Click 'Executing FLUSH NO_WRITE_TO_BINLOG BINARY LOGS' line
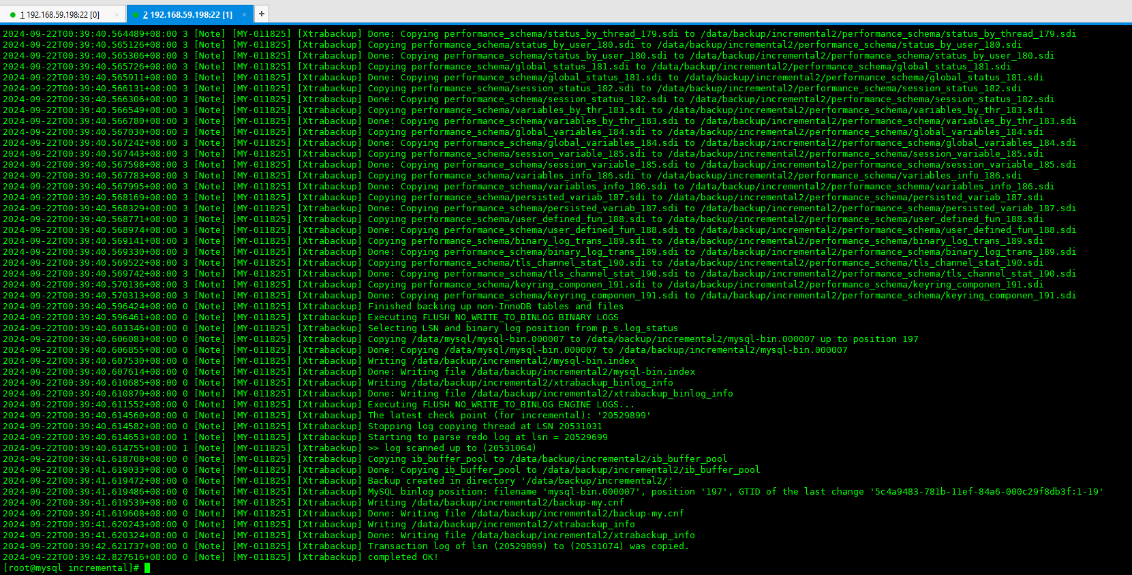This screenshot has height=575, width=1132. tap(311, 317)
